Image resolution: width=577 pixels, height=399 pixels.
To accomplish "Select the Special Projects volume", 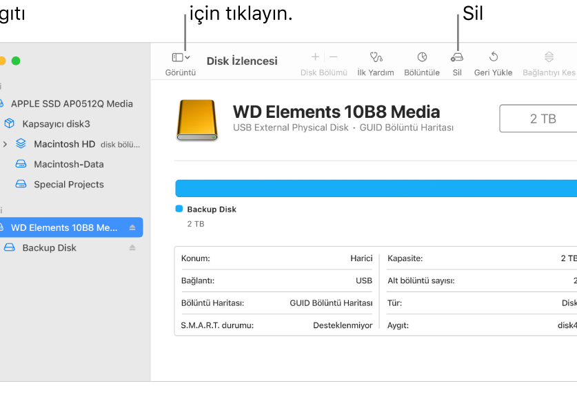I will (x=69, y=185).
